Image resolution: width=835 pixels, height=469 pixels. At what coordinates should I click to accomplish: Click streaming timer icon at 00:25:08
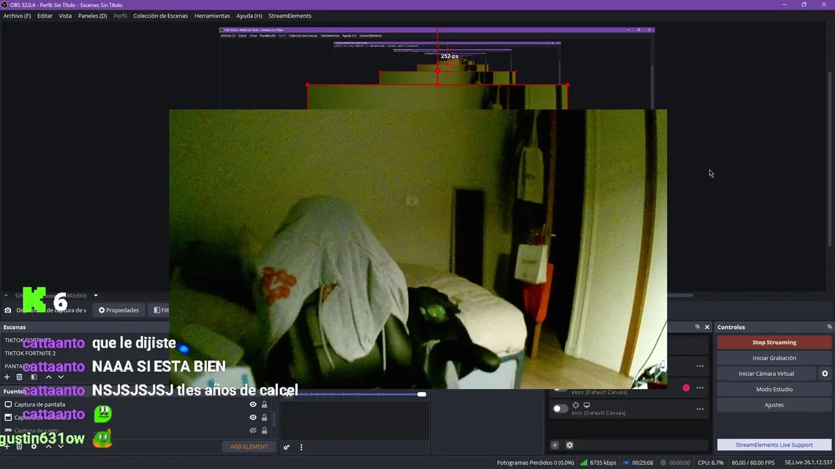click(626, 462)
